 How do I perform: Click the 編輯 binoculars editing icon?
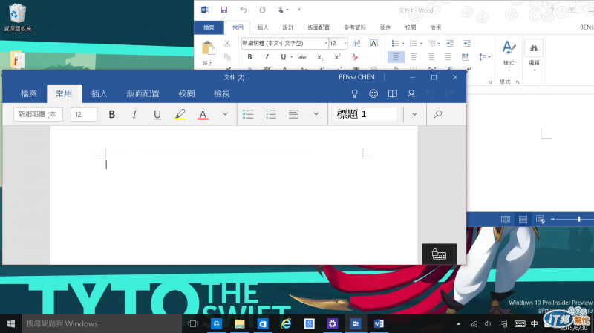pos(534,48)
